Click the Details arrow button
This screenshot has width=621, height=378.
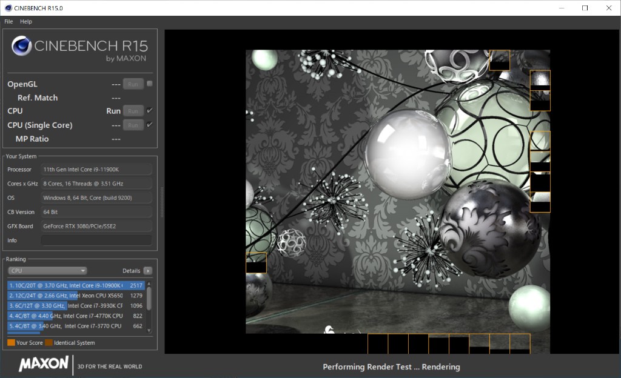(147, 271)
